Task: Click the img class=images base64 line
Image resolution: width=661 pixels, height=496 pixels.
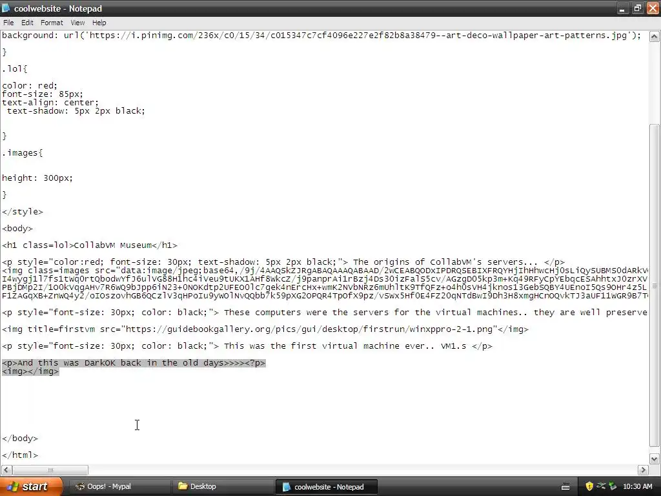Action: [325, 271]
